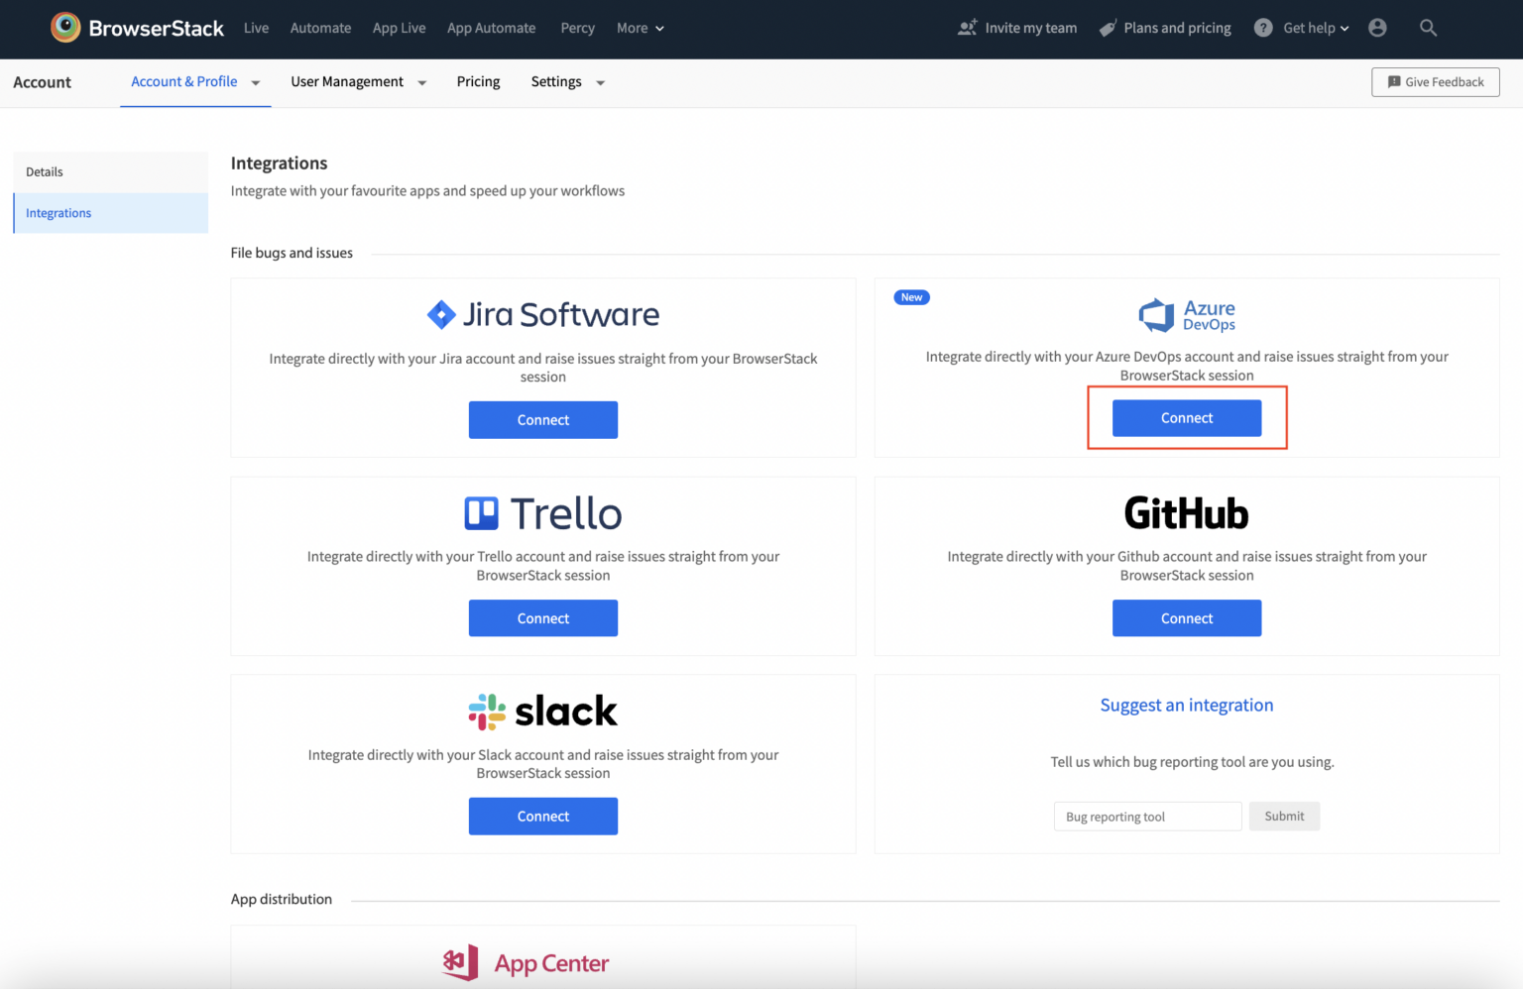Open the Suggest an integration link
Viewport: 1523px width, 989px height.
[1187, 705]
